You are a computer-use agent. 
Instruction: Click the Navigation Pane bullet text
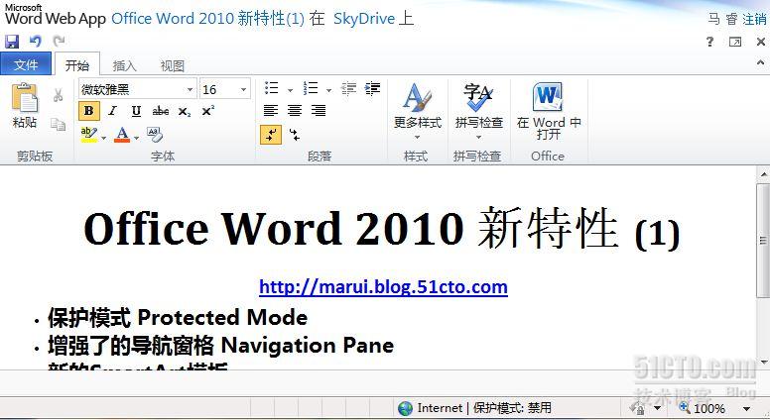[220, 346]
